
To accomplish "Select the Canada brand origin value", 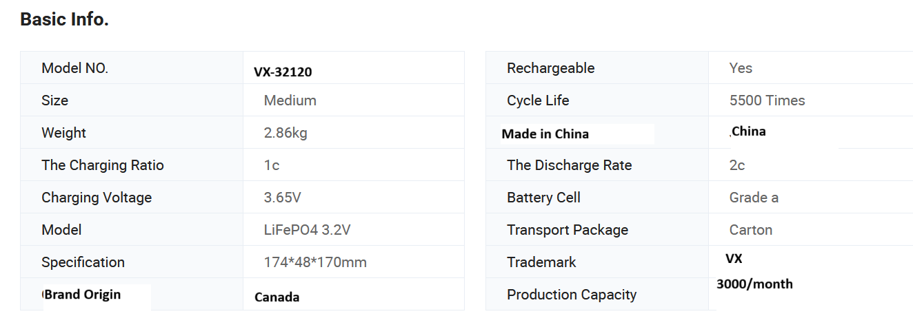I will [x=277, y=297].
